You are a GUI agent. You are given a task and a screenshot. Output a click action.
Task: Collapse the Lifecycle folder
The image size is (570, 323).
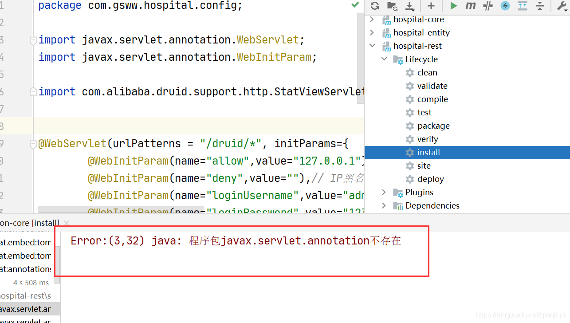pyautogui.click(x=384, y=59)
